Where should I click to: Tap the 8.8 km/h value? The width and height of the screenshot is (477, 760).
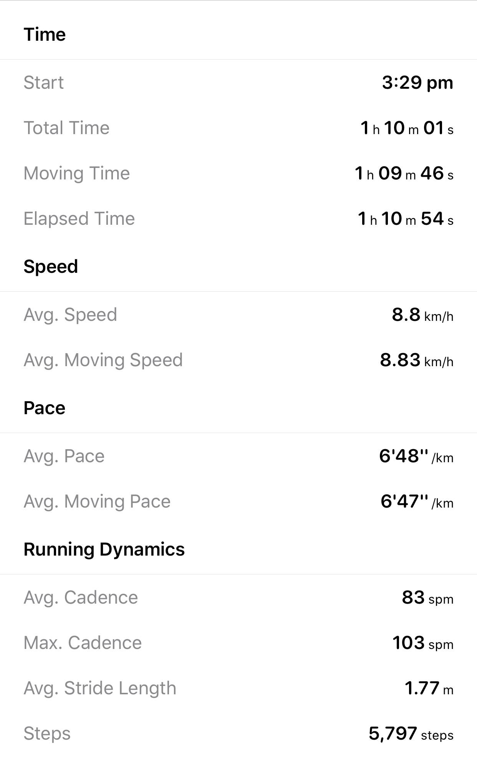point(422,315)
